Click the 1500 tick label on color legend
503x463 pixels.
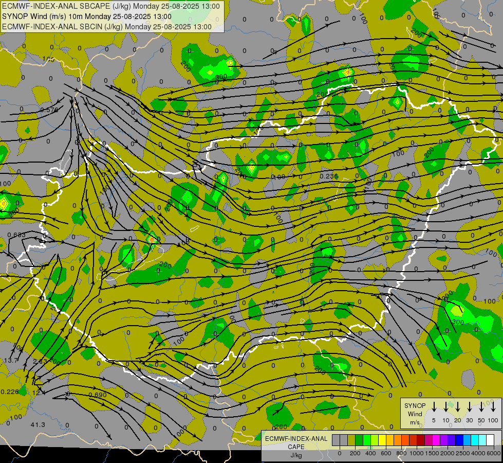[432, 453]
